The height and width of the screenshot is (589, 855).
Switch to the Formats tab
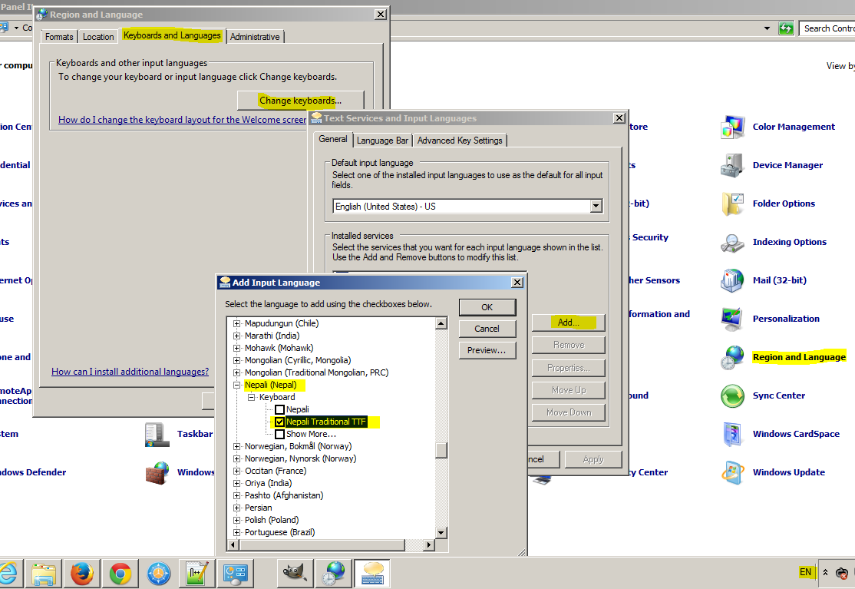pos(59,37)
